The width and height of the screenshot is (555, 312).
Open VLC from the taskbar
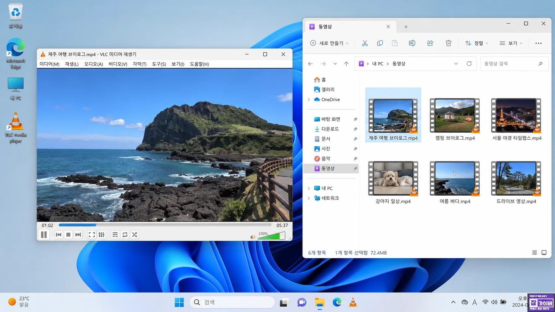(x=353, y=302)
